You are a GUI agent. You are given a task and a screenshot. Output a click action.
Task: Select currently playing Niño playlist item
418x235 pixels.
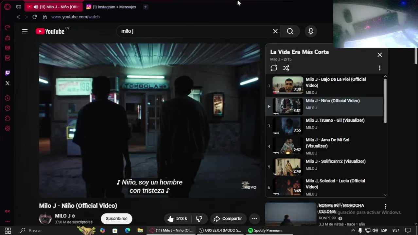[324, 106]
